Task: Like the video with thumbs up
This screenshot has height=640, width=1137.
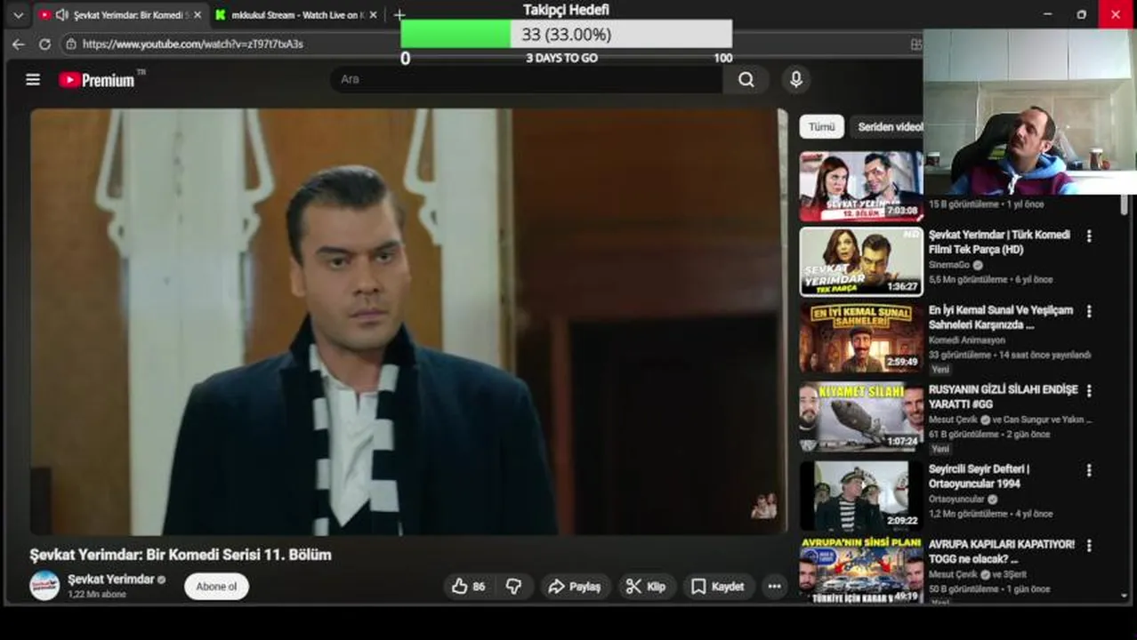Action: tap(470, 587)
